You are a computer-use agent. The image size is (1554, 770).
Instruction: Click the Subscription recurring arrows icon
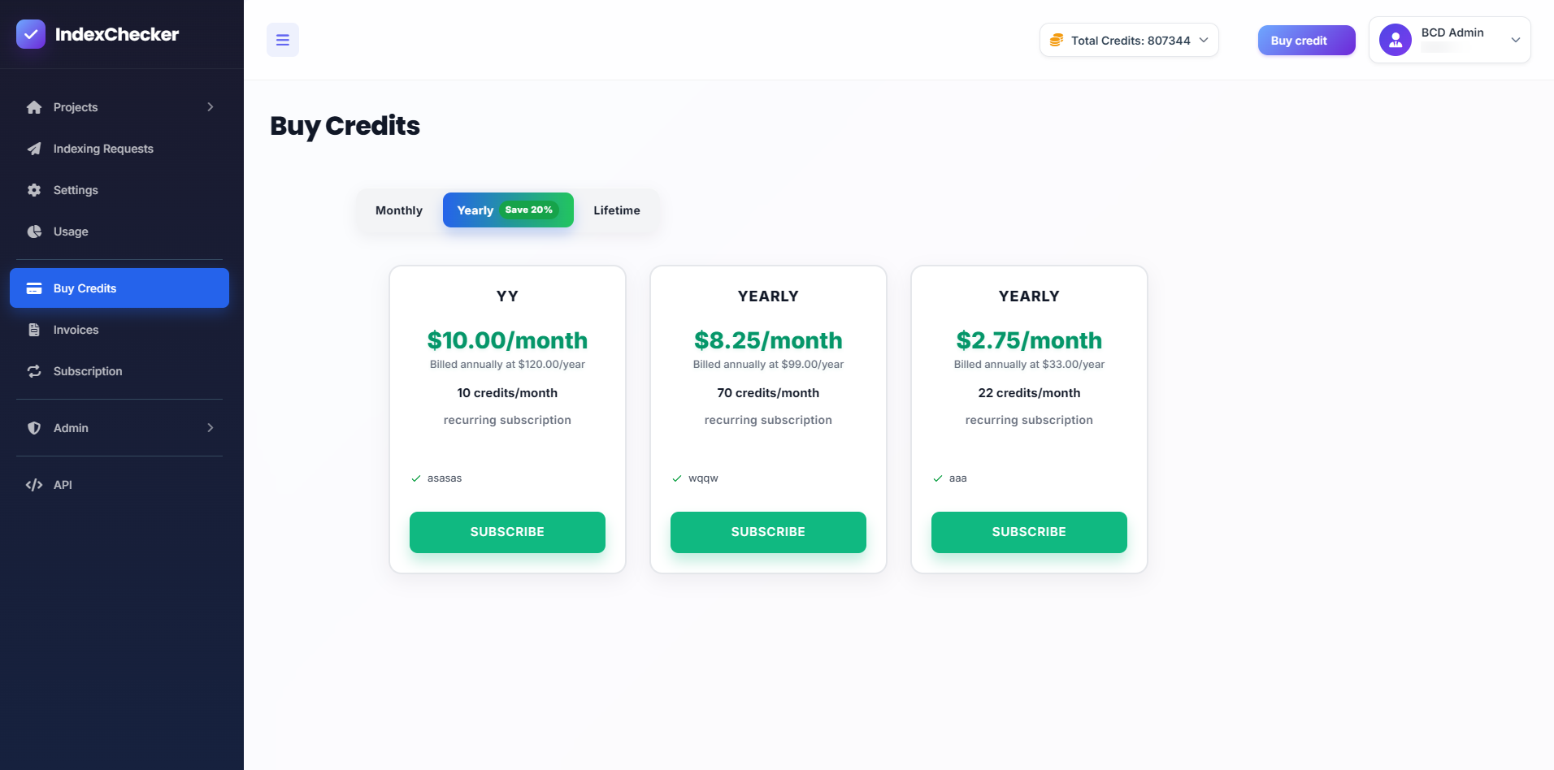tap(34, 371)
